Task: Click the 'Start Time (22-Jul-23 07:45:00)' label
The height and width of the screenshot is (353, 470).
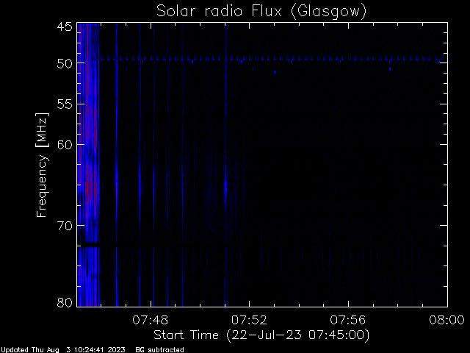Action: [261, 335]
